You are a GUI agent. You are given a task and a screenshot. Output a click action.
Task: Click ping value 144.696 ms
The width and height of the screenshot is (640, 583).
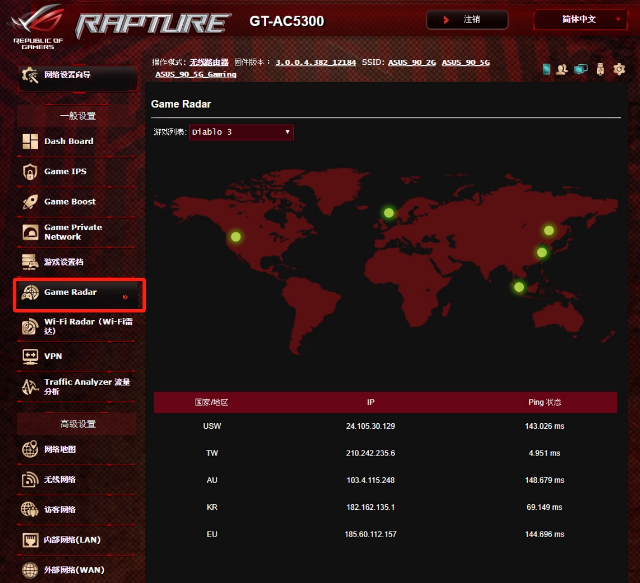pyautogui.click(x=544, y=534)
